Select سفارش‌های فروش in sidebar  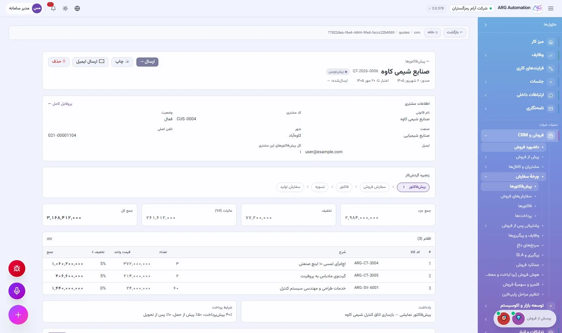tap(516, 196)
